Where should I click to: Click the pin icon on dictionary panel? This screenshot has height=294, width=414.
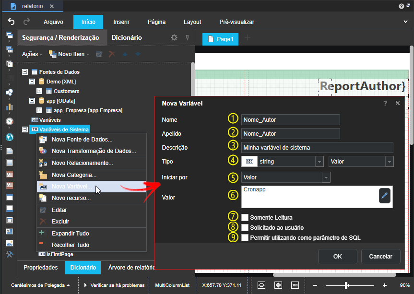pos(187,37)
